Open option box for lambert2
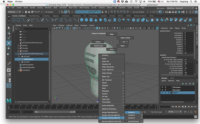 pyautogui.click(x=142, y=115)
